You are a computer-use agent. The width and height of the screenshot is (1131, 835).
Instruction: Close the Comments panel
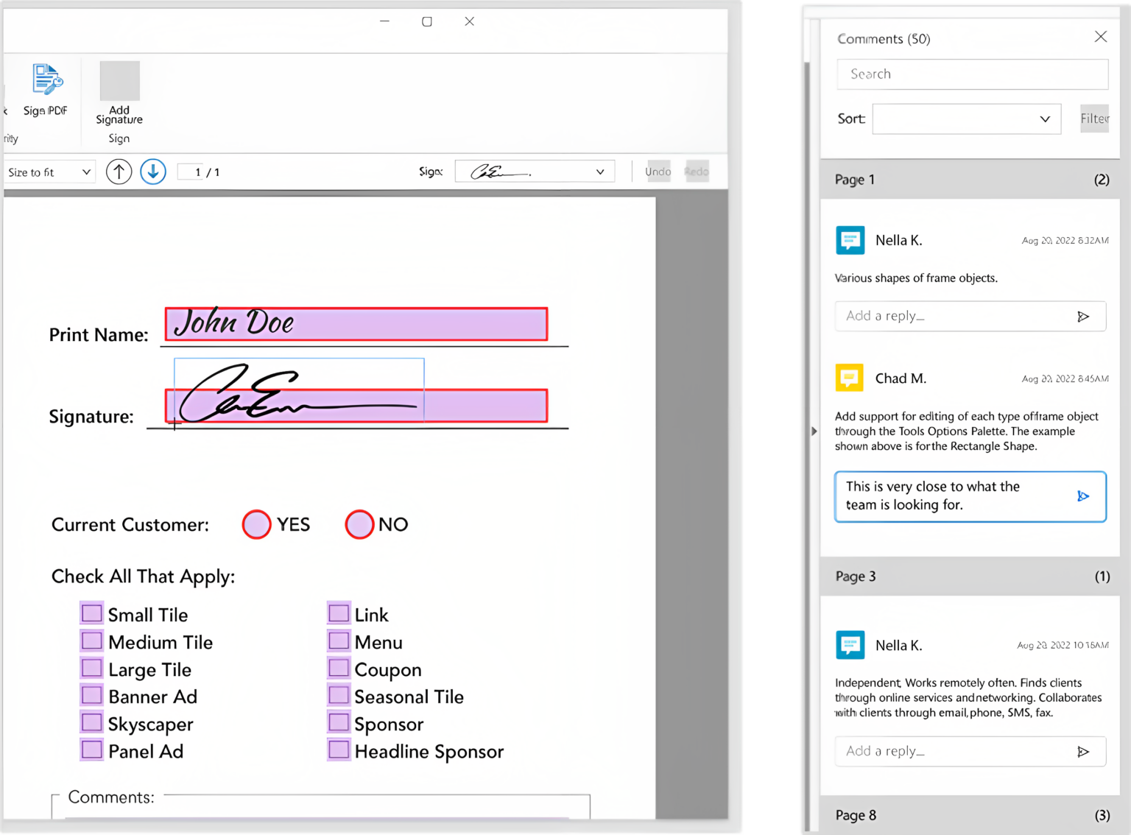click(x=1101, y=36)
